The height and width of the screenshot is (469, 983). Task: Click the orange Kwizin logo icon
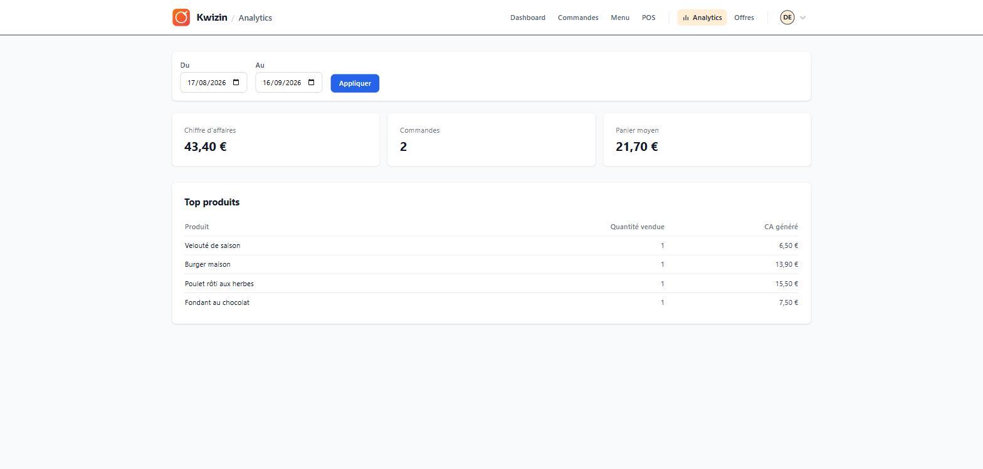(x=181, y=18)
